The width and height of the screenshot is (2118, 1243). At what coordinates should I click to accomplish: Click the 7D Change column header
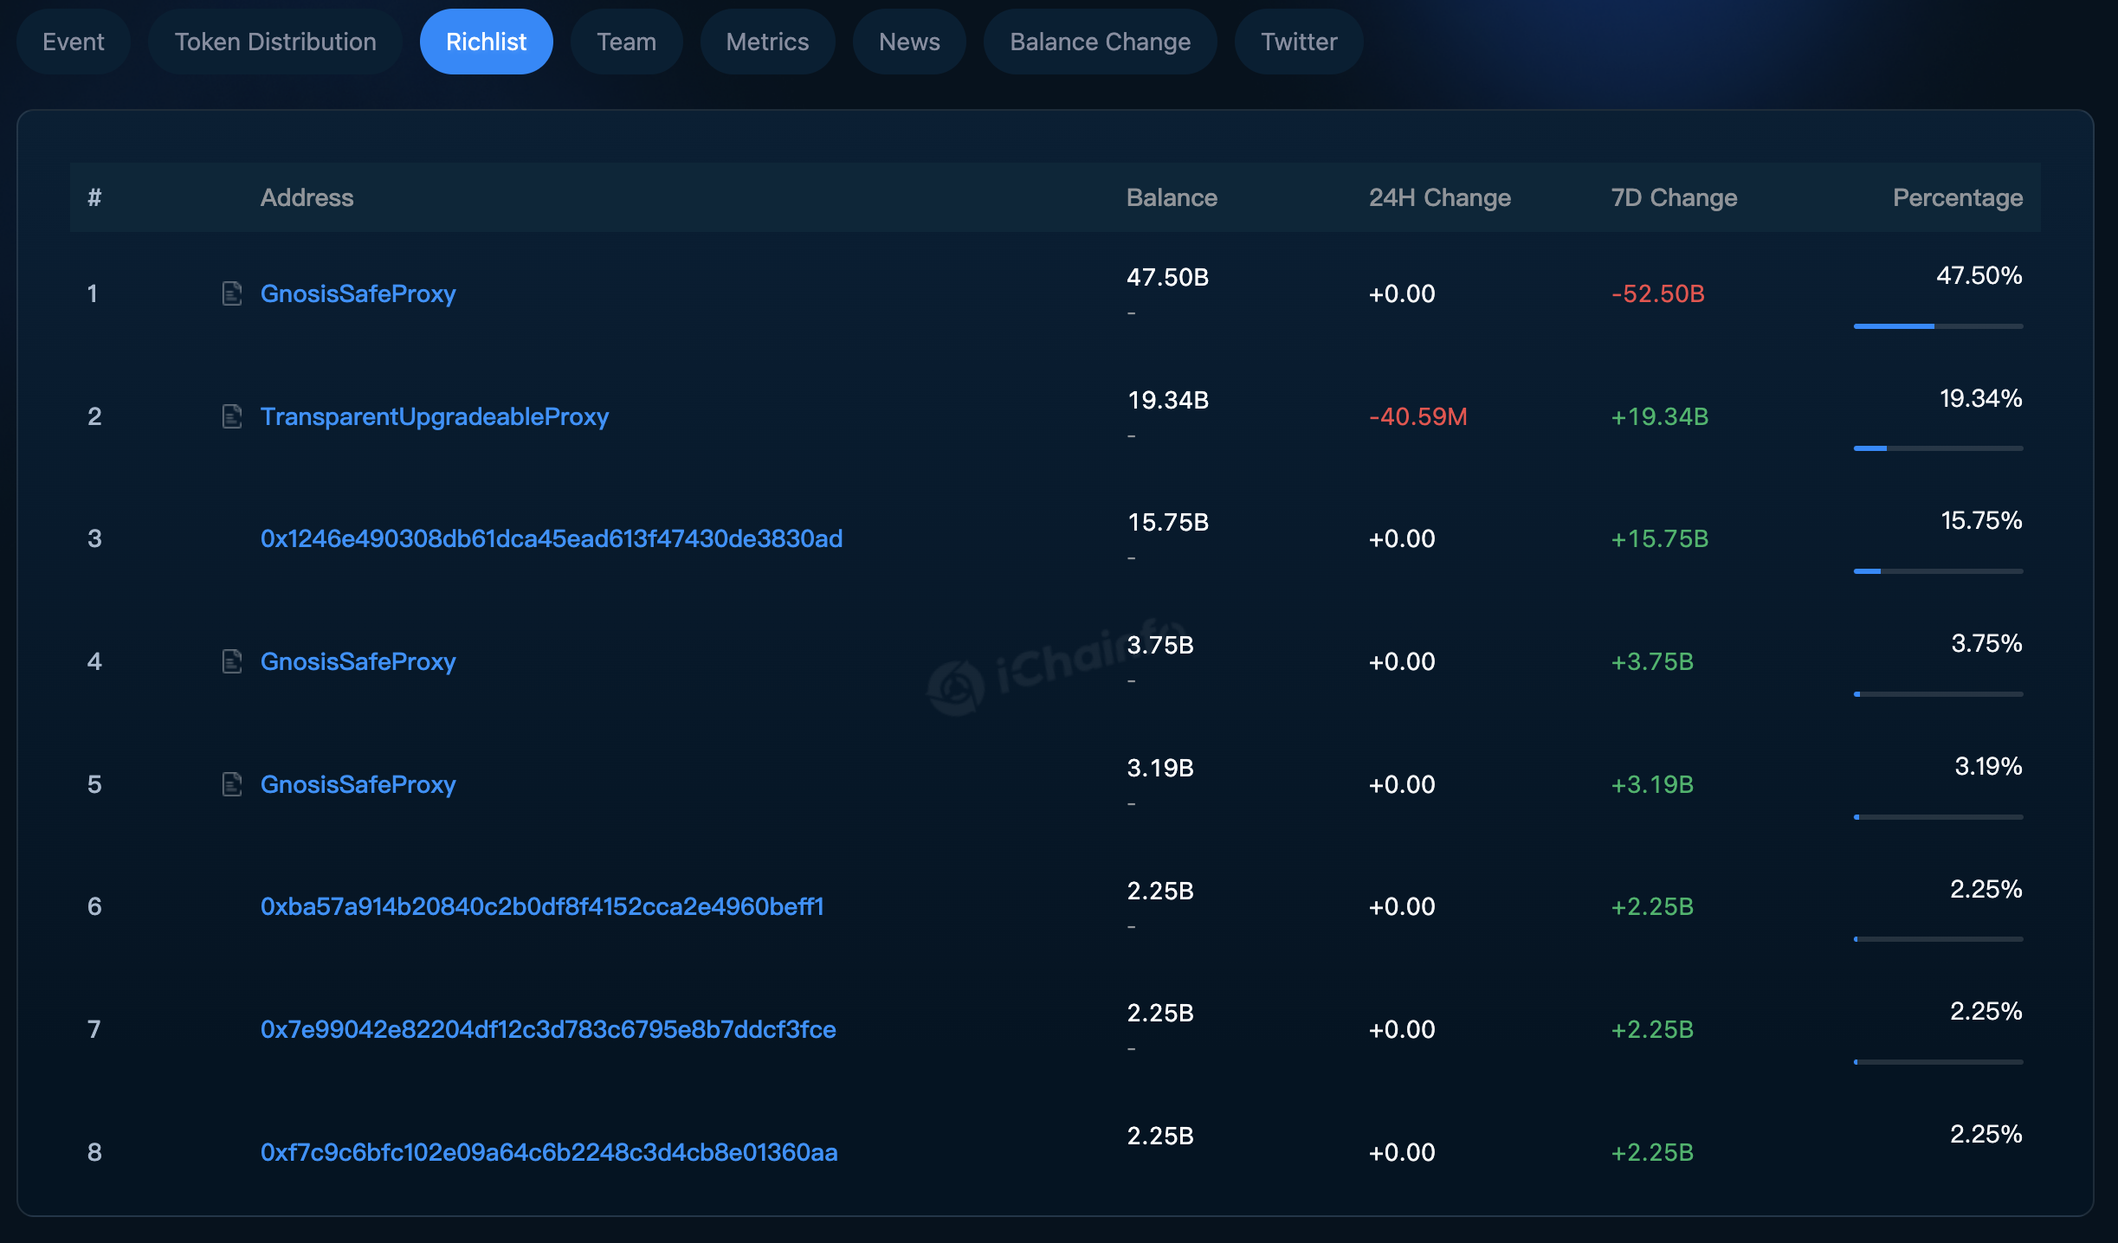1674,197
